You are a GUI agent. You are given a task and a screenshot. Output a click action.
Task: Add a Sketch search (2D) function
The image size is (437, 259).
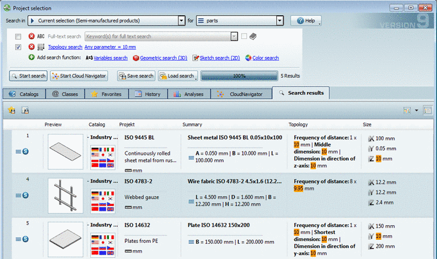click(220, 58)
